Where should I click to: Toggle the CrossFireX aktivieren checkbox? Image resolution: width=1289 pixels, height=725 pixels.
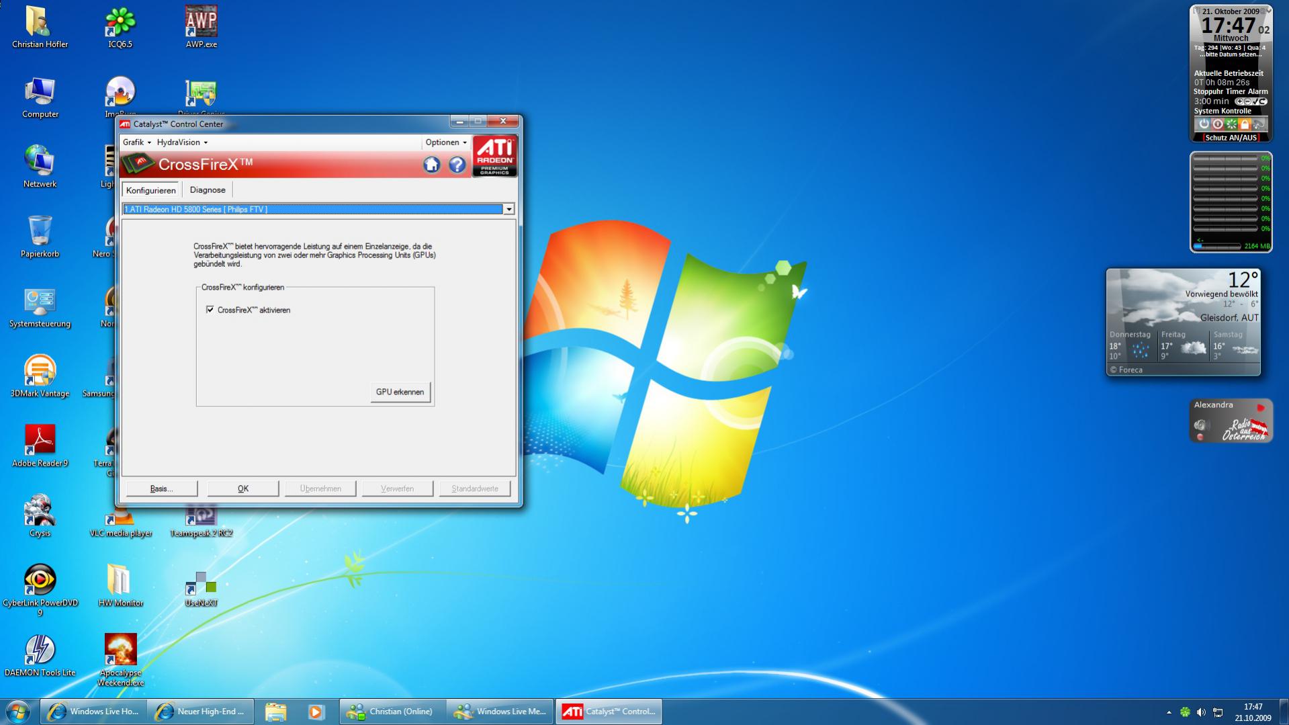click(x=210, y=310)
